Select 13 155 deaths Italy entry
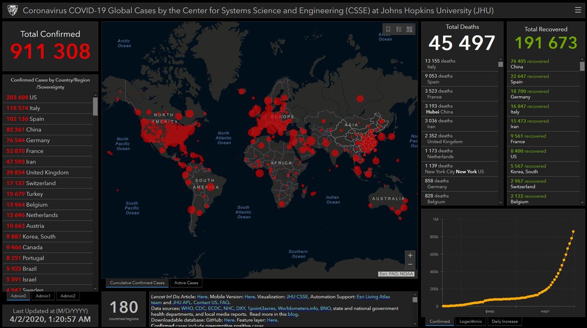 pos(460,64)
